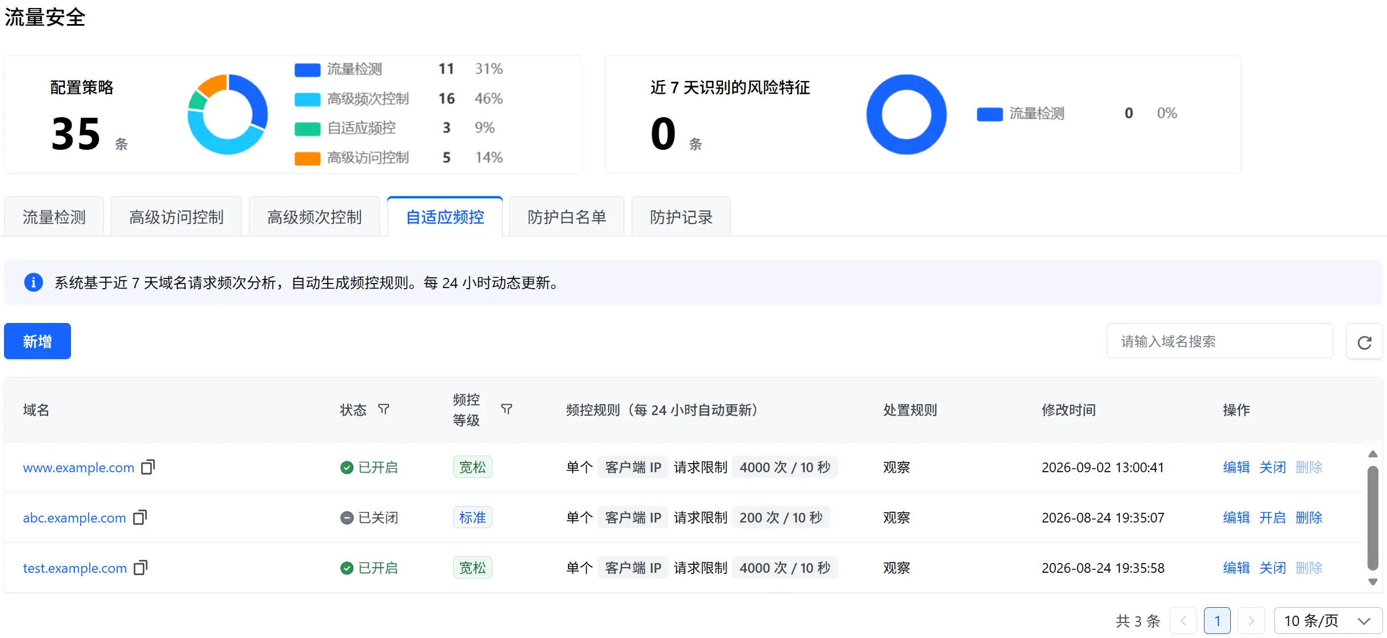Copy the www.example.com domain
The image size is (1387, 638).
(x=148, y=467)
